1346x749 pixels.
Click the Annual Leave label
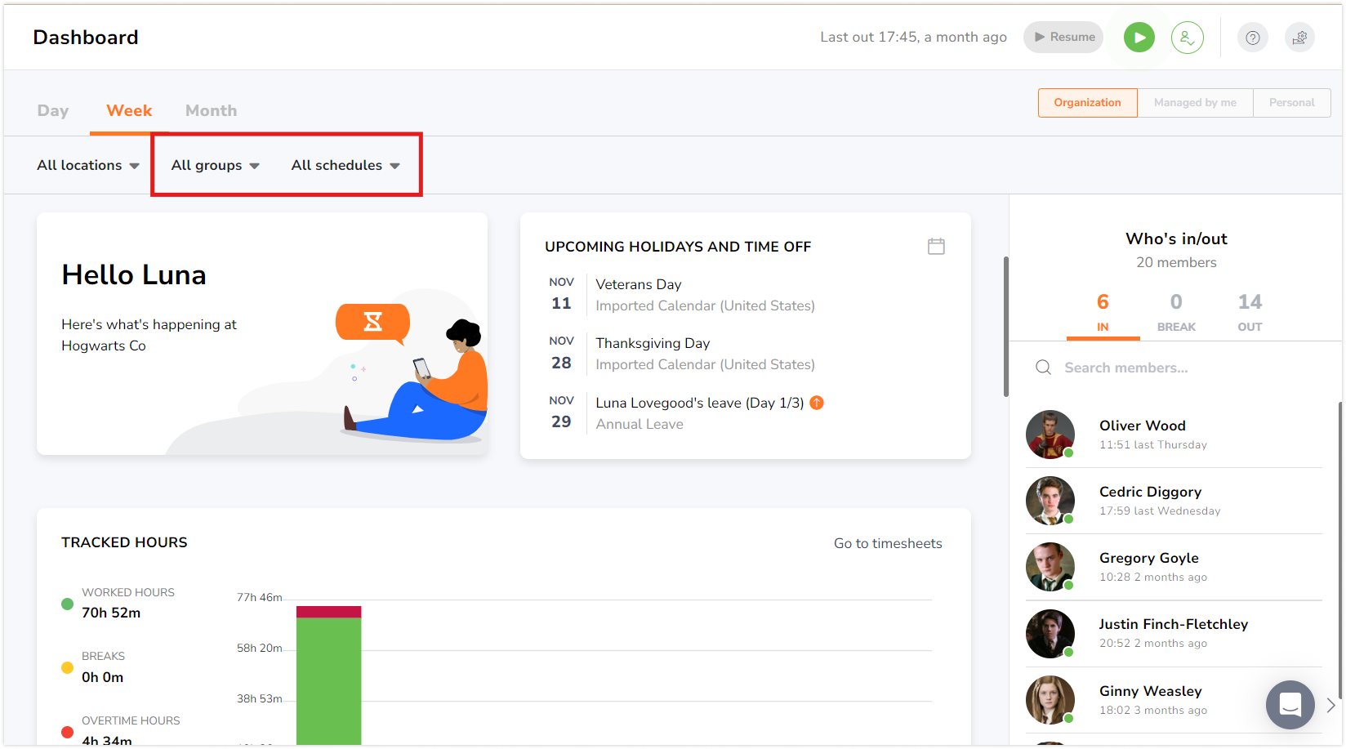coord(640,424)
